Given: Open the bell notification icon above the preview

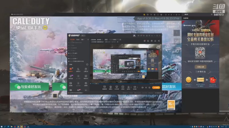Looking at the screenshot, I should pos(155,41).
